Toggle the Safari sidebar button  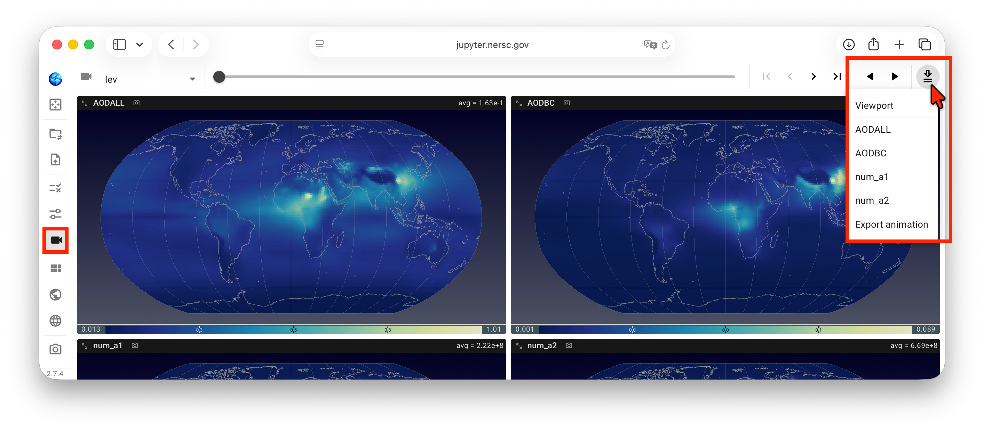[119, 44]
